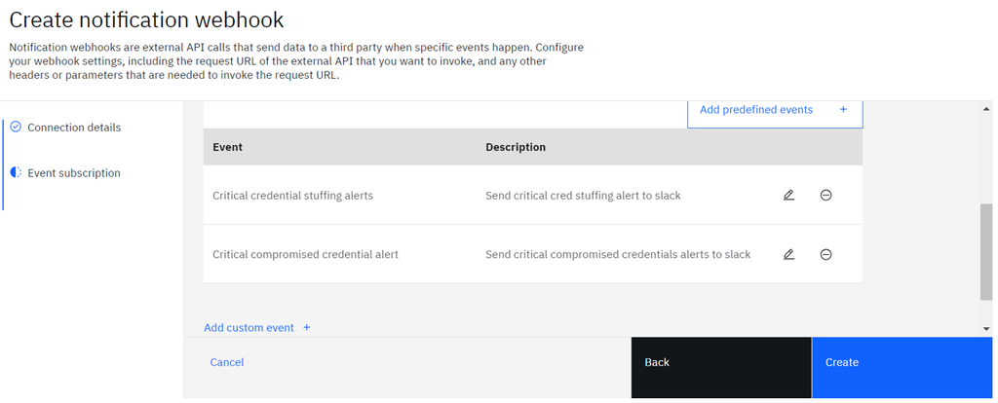Click the Event column header
998x403 pixels.
tap(227, 147)
